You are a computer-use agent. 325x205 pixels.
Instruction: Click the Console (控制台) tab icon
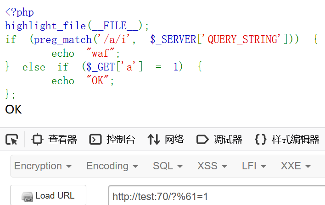[x=95, y=140]
